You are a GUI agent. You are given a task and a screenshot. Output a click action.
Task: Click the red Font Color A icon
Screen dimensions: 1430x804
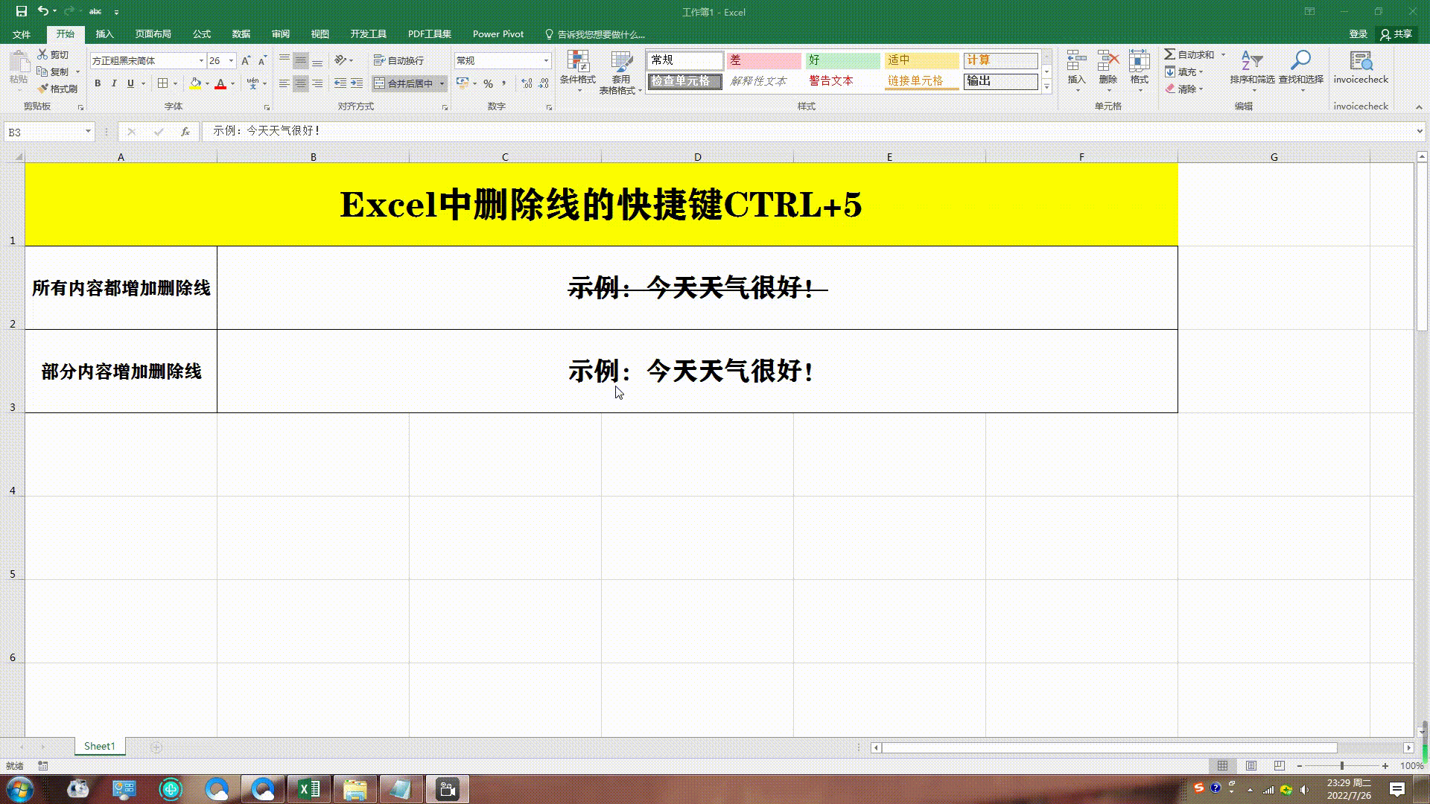[x=220, y=83]
